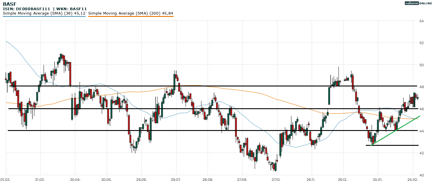Click the 42 price axis label

(x=421, y=153)
